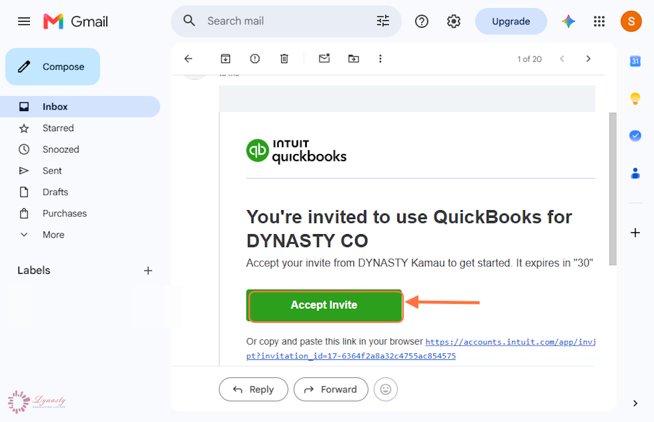Click the search magnifier icon

coord(189,21)
